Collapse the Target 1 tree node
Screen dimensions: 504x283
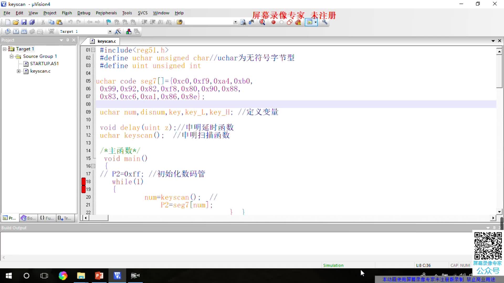tap(4, 49)
